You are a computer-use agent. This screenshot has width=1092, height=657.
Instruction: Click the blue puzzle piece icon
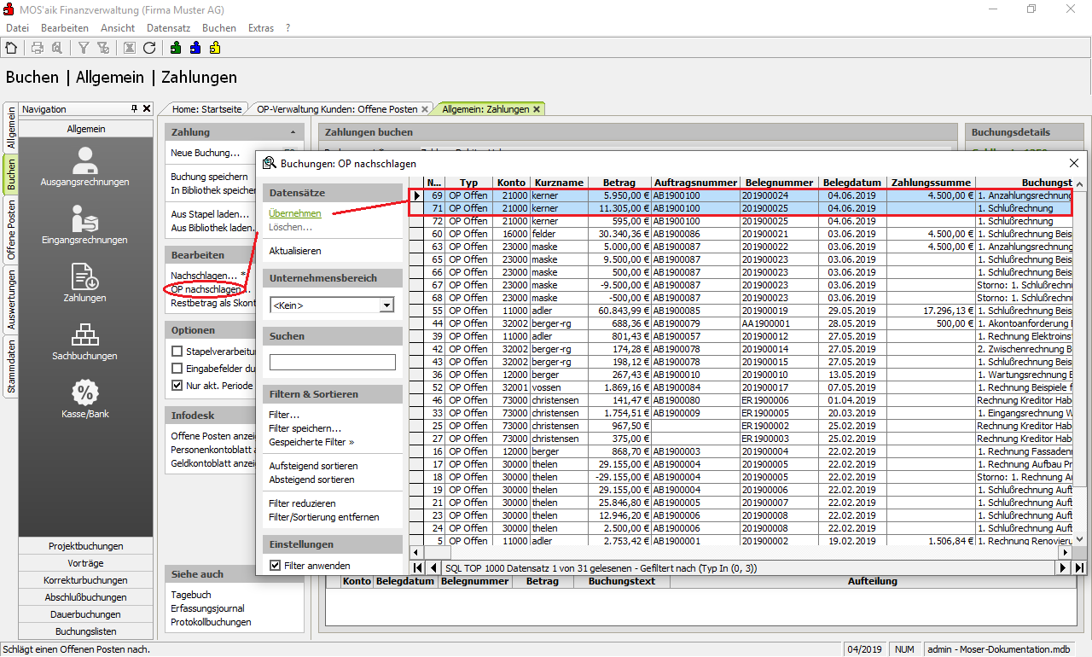(195, 48)
